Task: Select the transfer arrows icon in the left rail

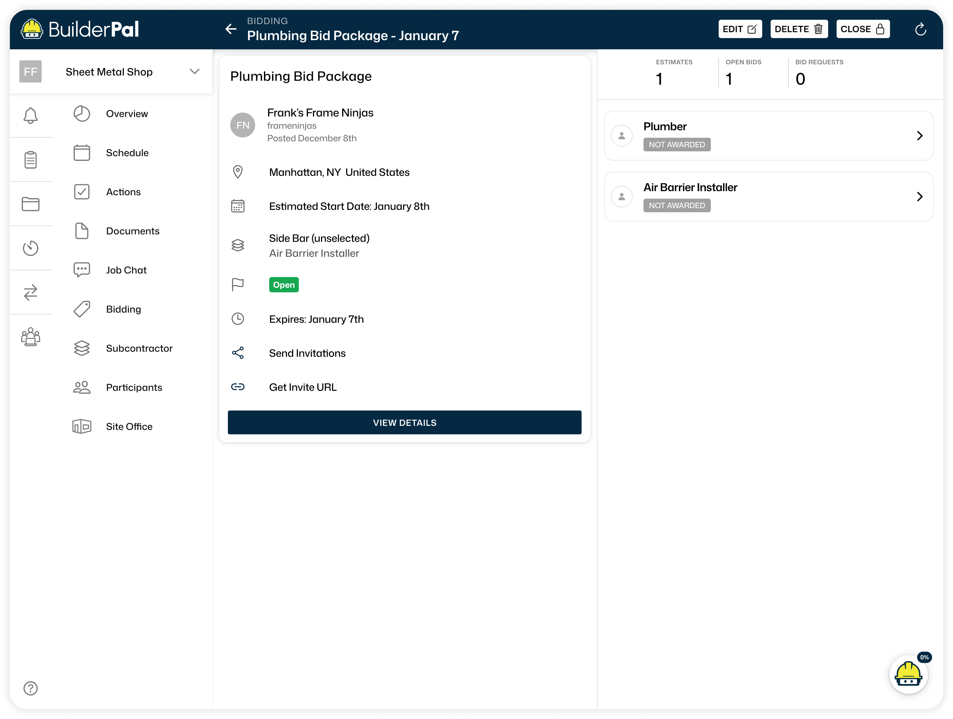Action: 31,292
